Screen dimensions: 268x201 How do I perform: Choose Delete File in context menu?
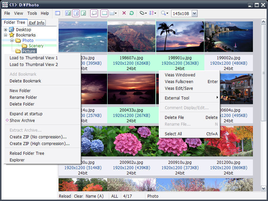tap(189, 118)
